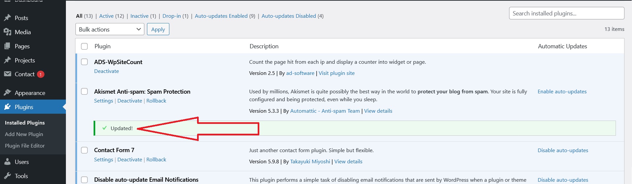632x184 pixels.
Task: Click the Plugin column header
Action: pyautogui.click(x=102, y=46)
